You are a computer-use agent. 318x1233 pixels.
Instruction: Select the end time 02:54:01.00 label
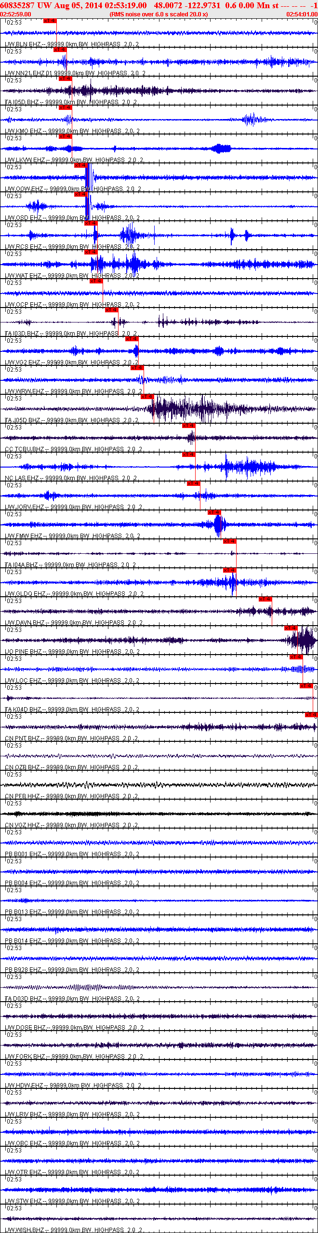(x=302, y=14)
